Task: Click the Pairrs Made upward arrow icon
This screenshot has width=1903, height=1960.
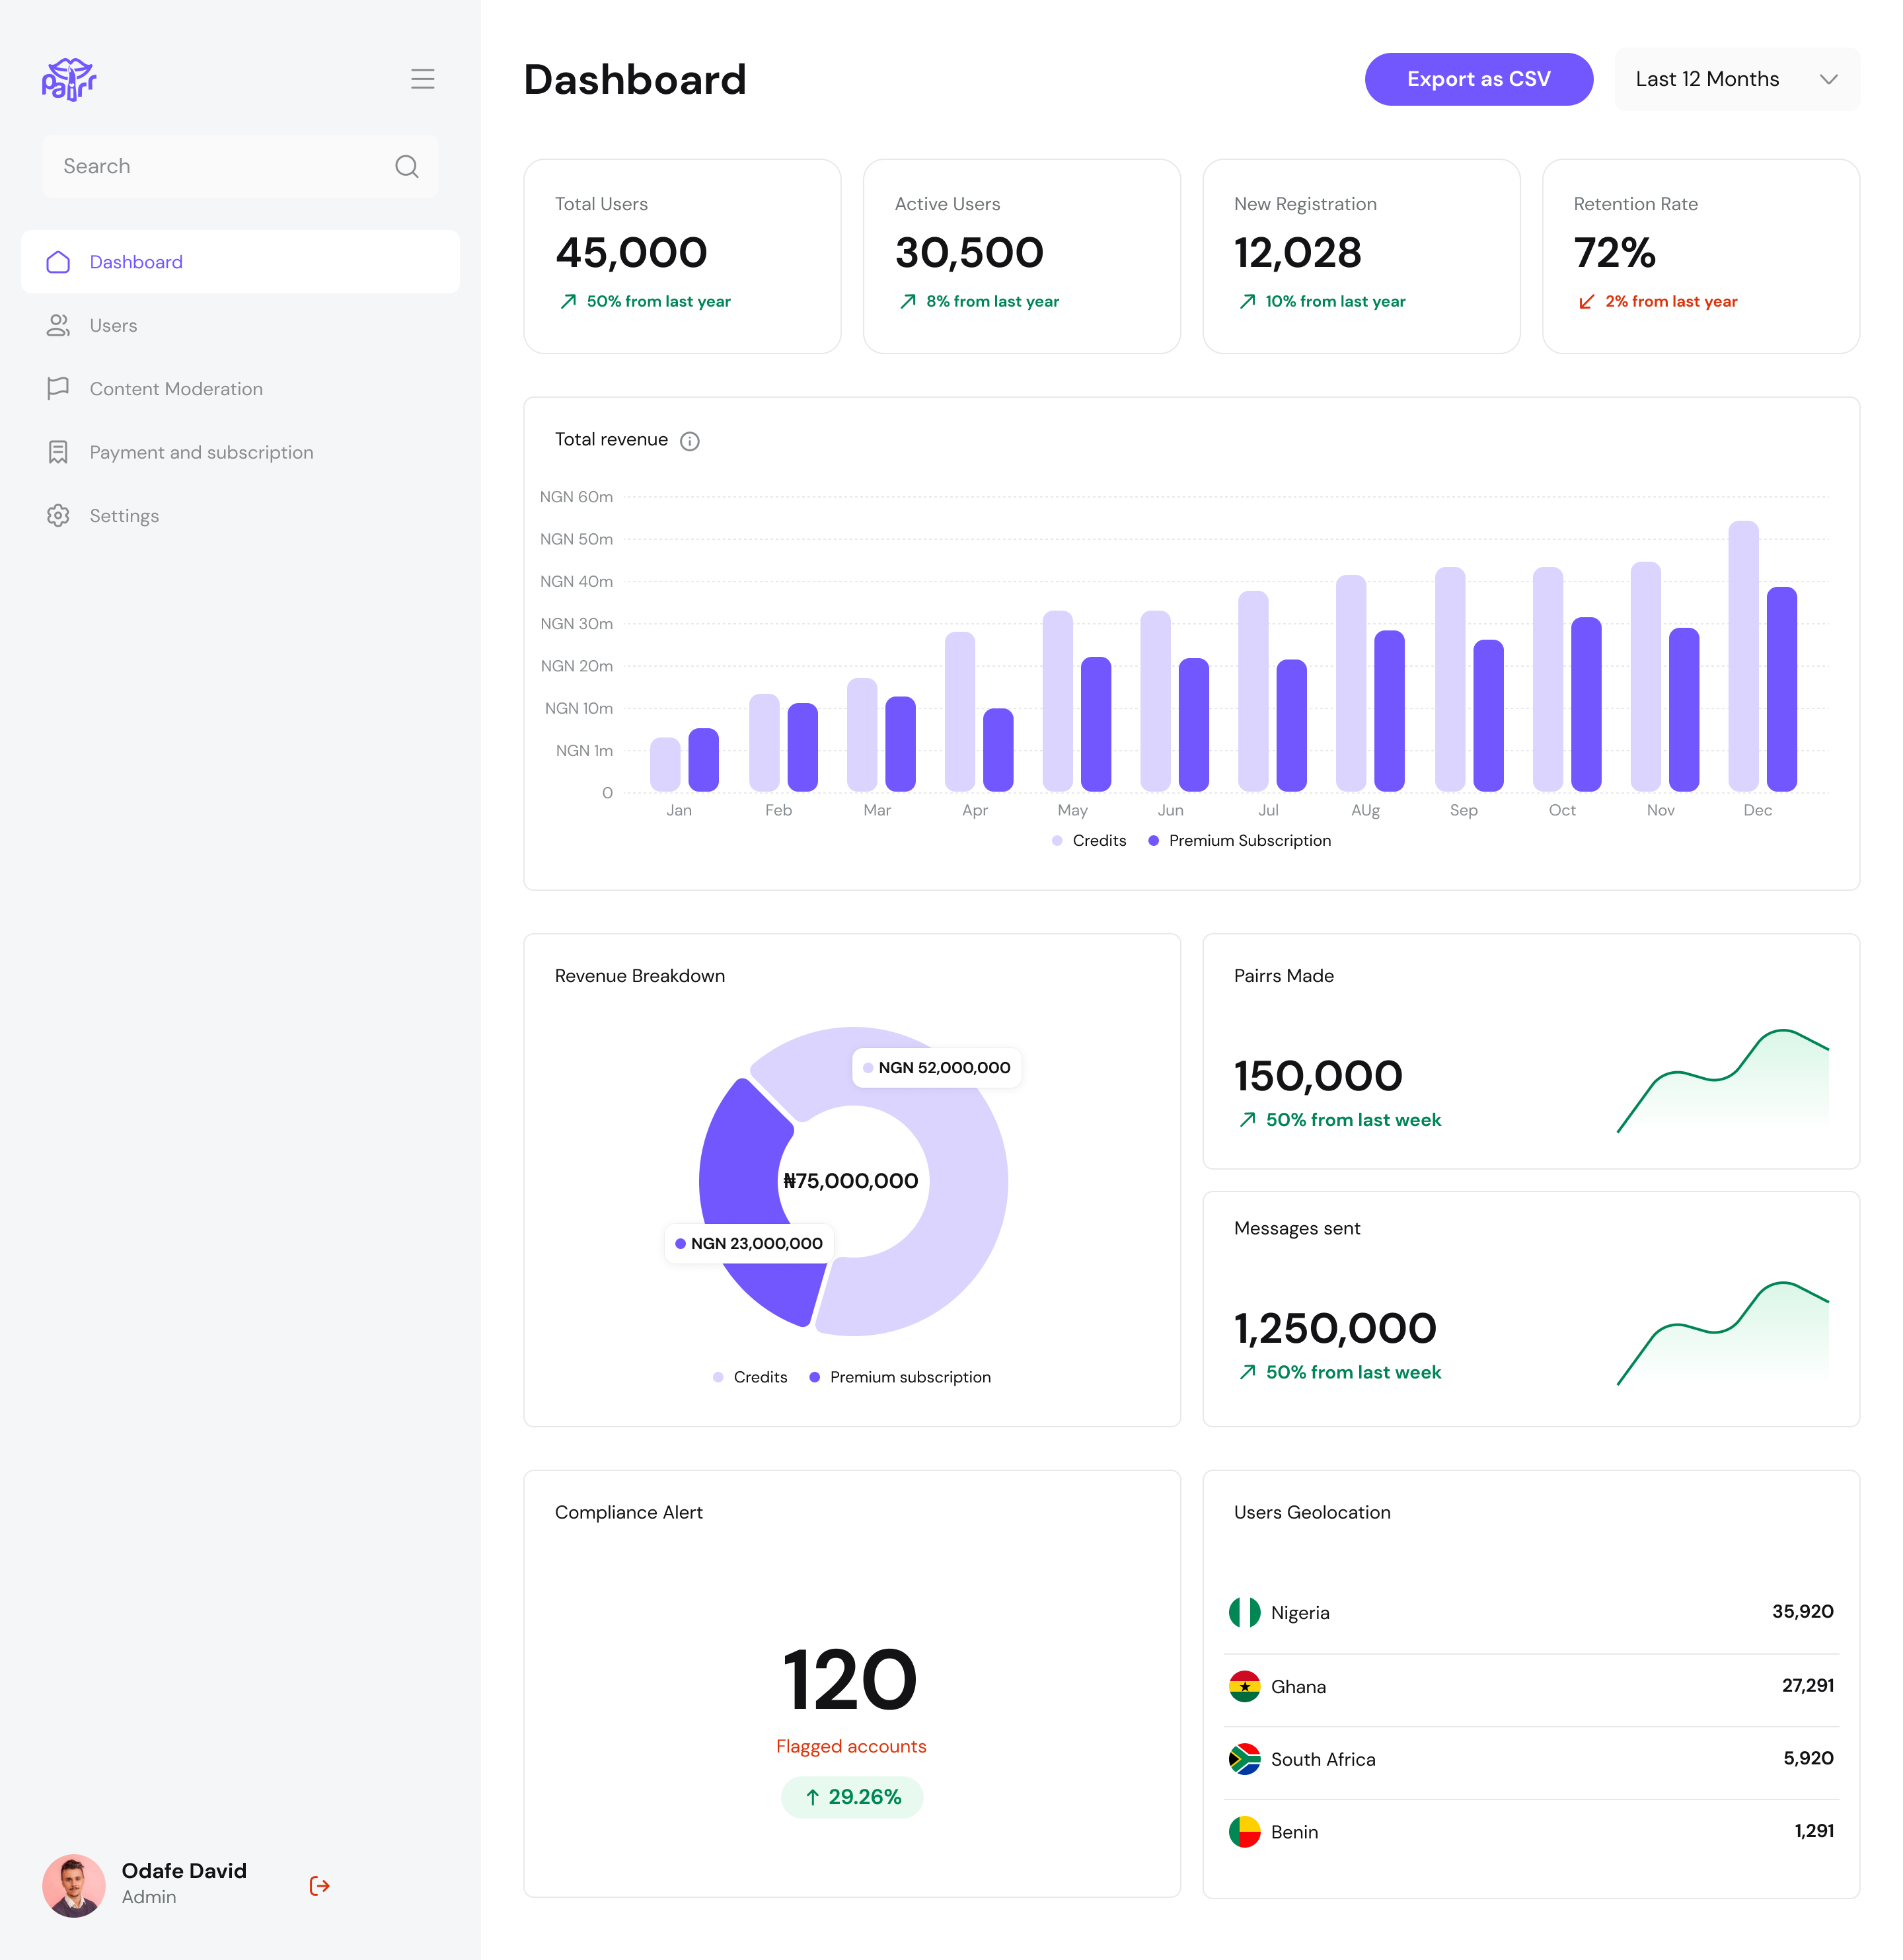Action: coord(1247,1120)
